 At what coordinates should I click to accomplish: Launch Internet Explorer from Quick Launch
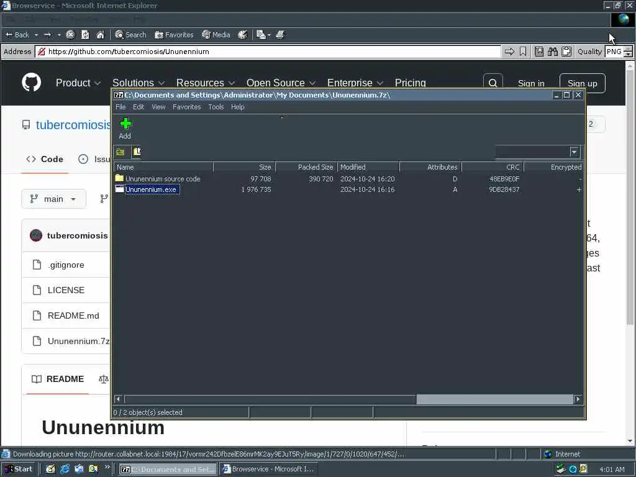[x=65, y=469]
